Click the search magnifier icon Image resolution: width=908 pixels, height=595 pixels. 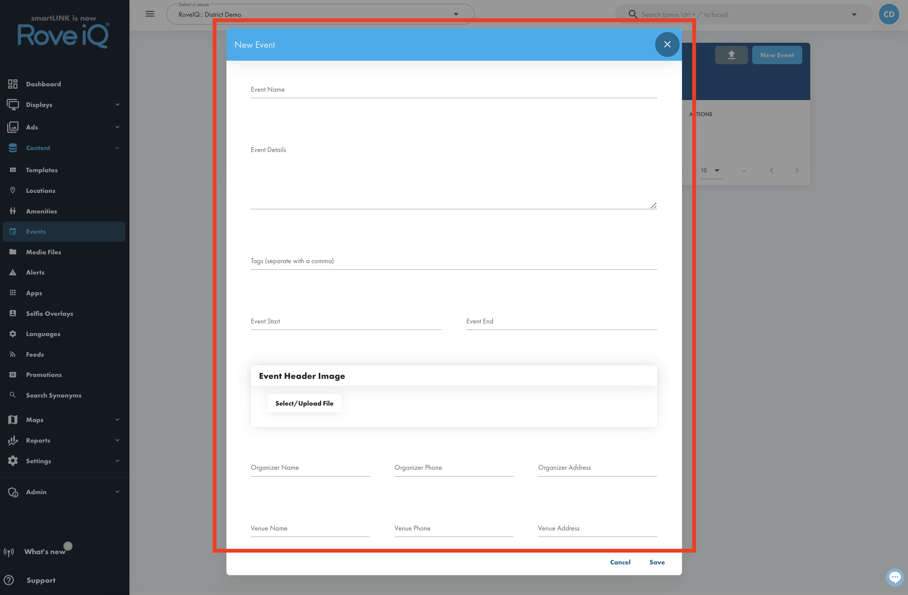(633, 14)
